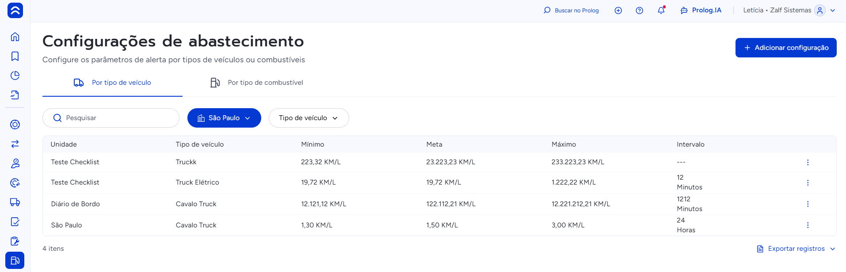Image resolution: width=846 pixels, height=272 pixels.
Task: Open the transfer arrows sidebar icon
Action: tap(15, 144)
